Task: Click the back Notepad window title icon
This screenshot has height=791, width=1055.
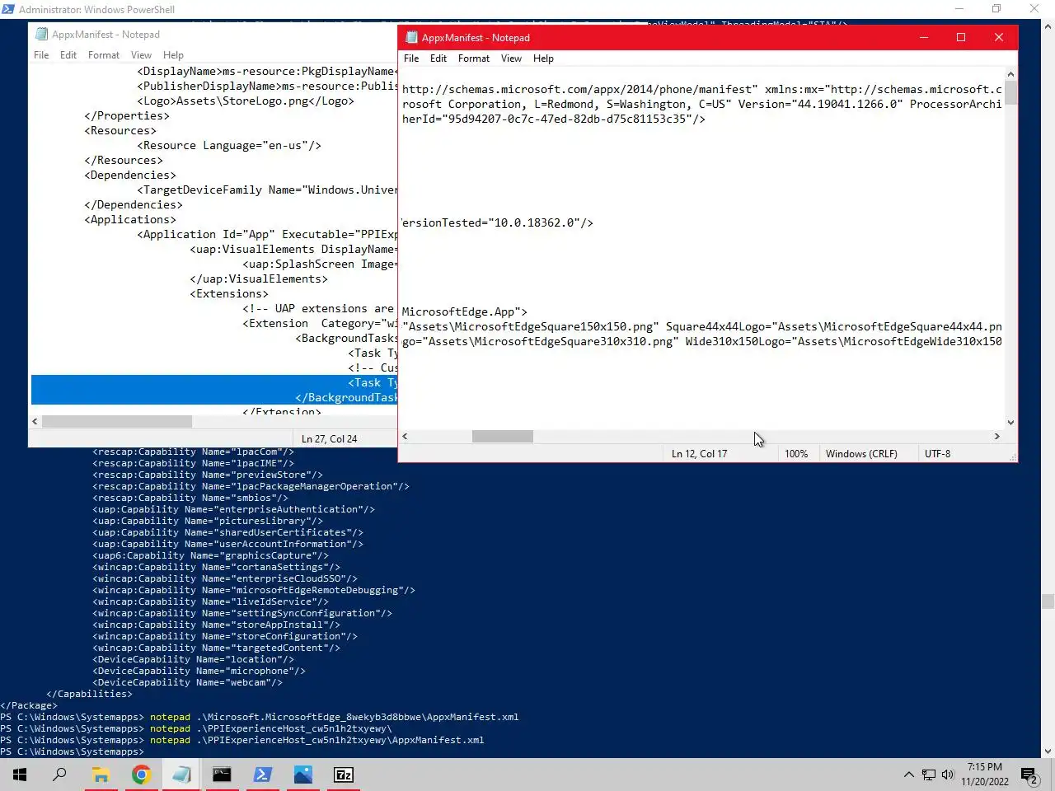Action: pos(41,35)
